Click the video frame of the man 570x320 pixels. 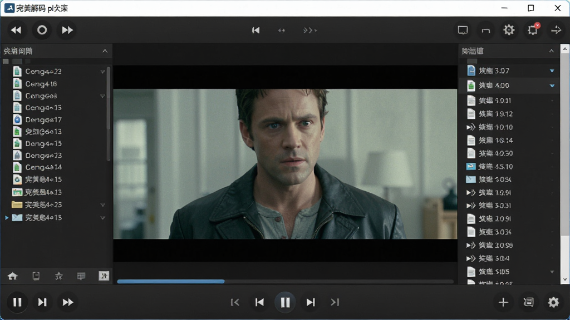point(285,164)
